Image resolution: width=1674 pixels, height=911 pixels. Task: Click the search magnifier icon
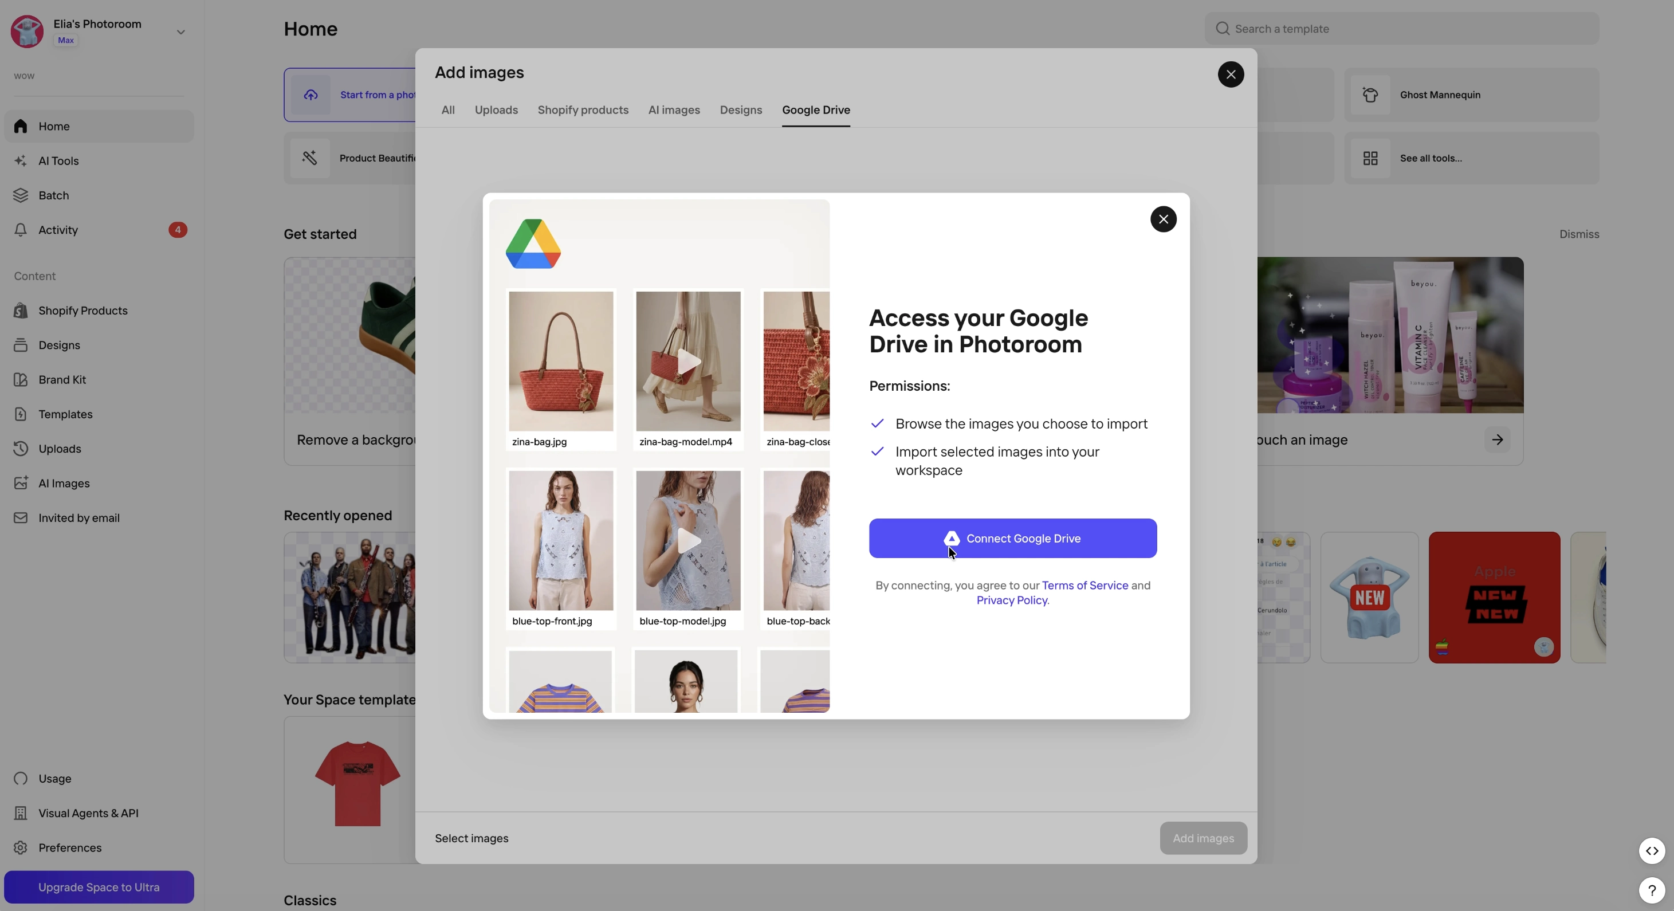tap(1223, 29)
